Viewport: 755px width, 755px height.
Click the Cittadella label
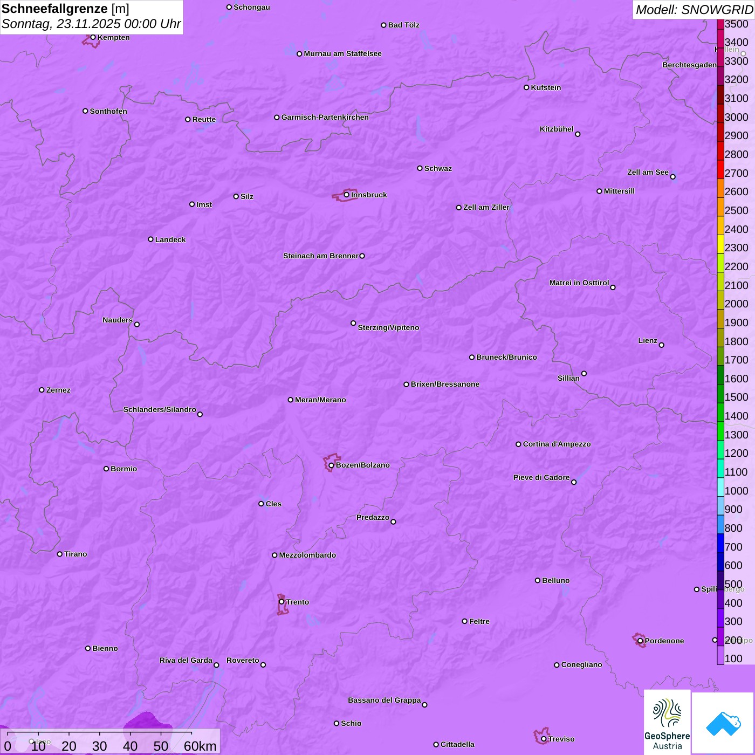[x=457, y=744]
